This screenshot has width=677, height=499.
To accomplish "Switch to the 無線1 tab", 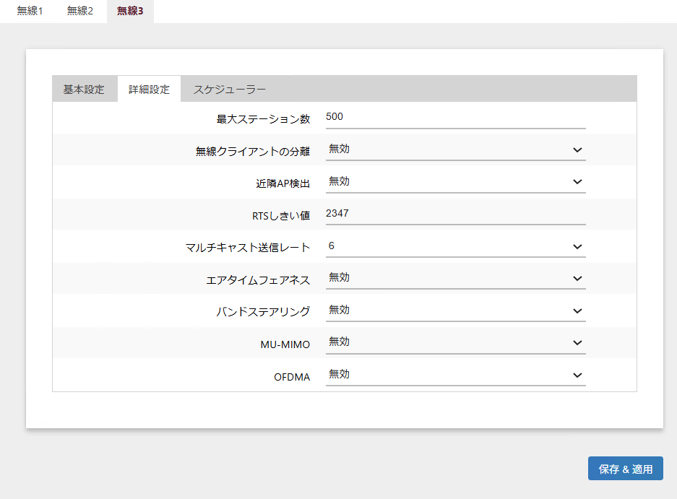I will pos(30,12).
